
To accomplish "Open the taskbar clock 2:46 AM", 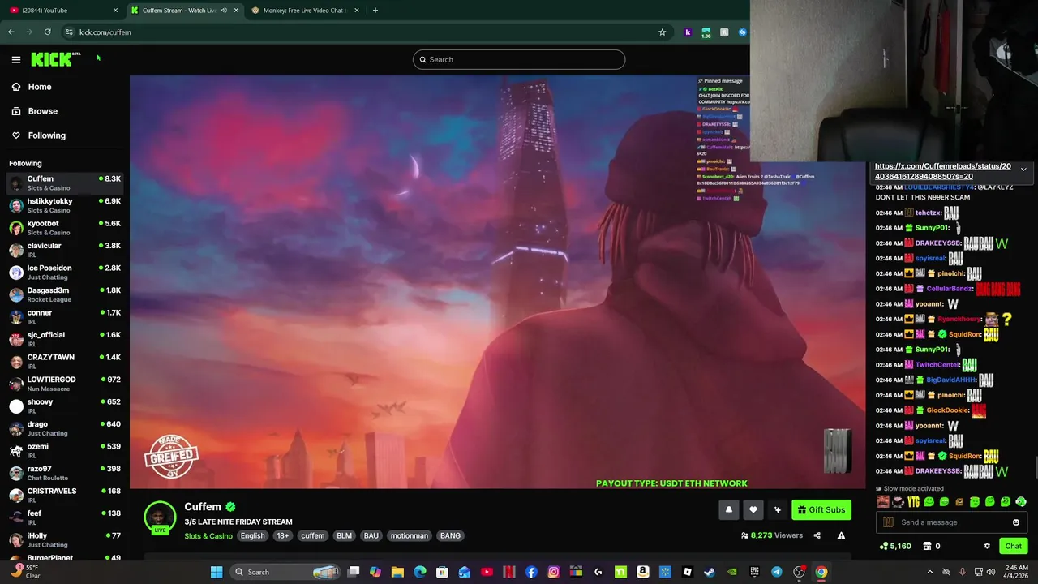I will tap(1017, 572).
